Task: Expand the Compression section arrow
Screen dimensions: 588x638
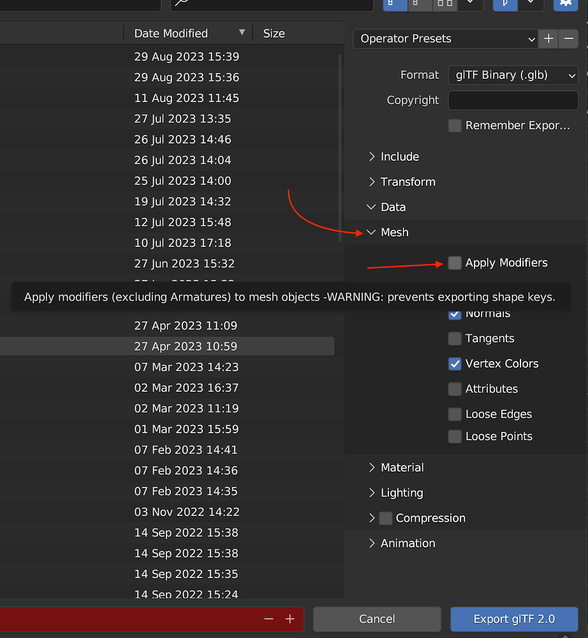Action: pyautogui.click(x=372, y=518)
